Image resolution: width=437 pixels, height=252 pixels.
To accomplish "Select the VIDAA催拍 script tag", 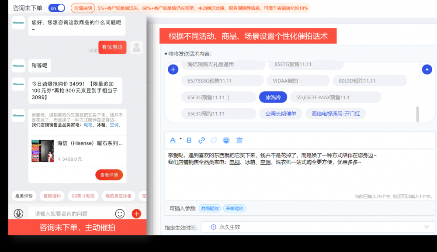I will point(298,81).
